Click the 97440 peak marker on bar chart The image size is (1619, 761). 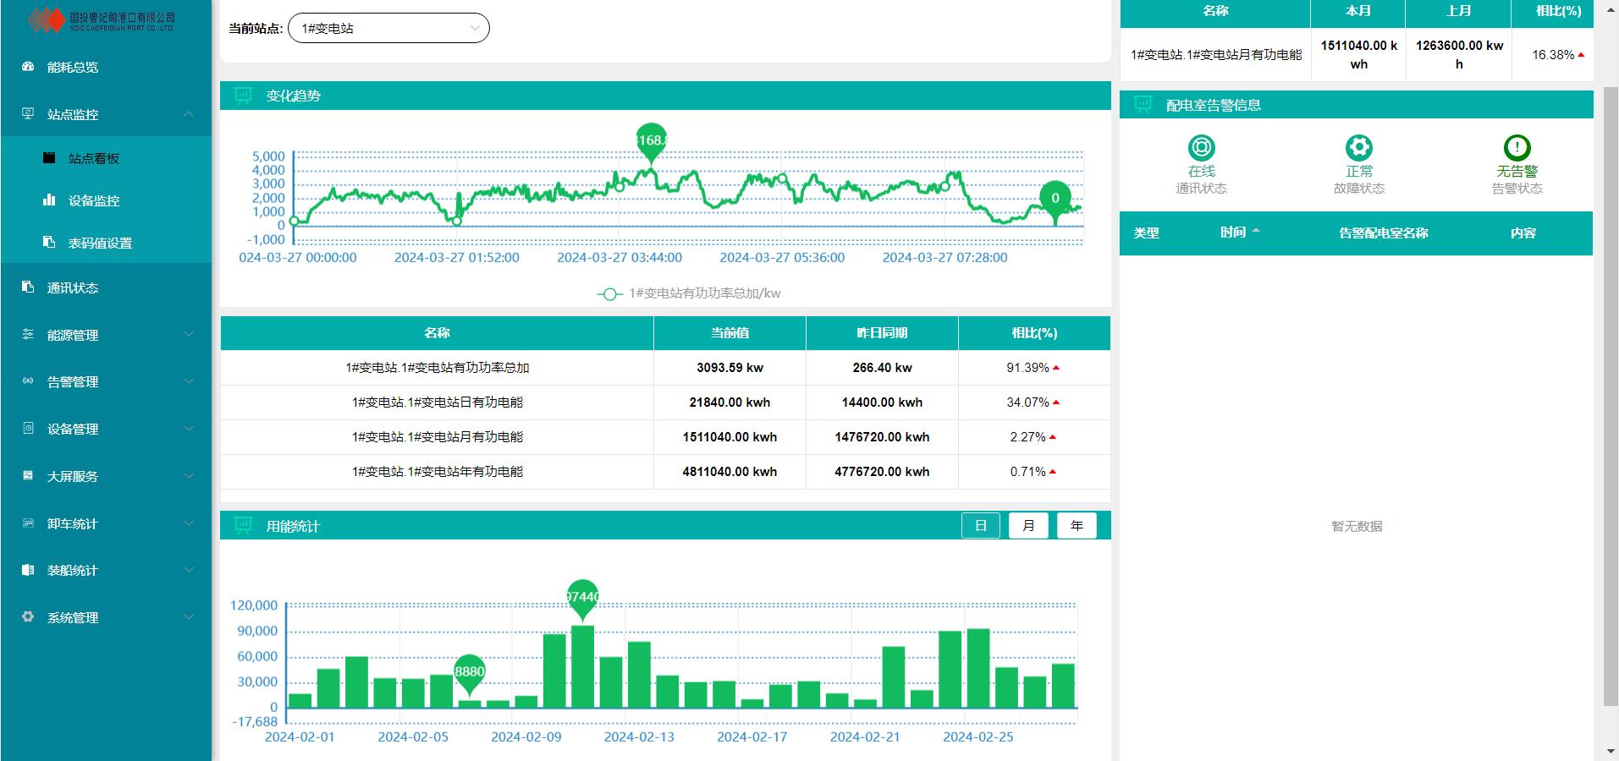click(582, 597)
